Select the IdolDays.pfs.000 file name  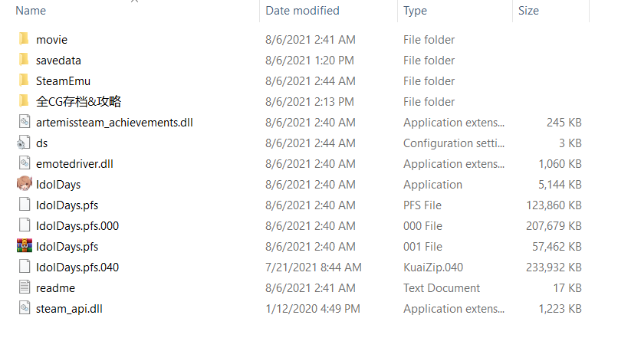77,225
